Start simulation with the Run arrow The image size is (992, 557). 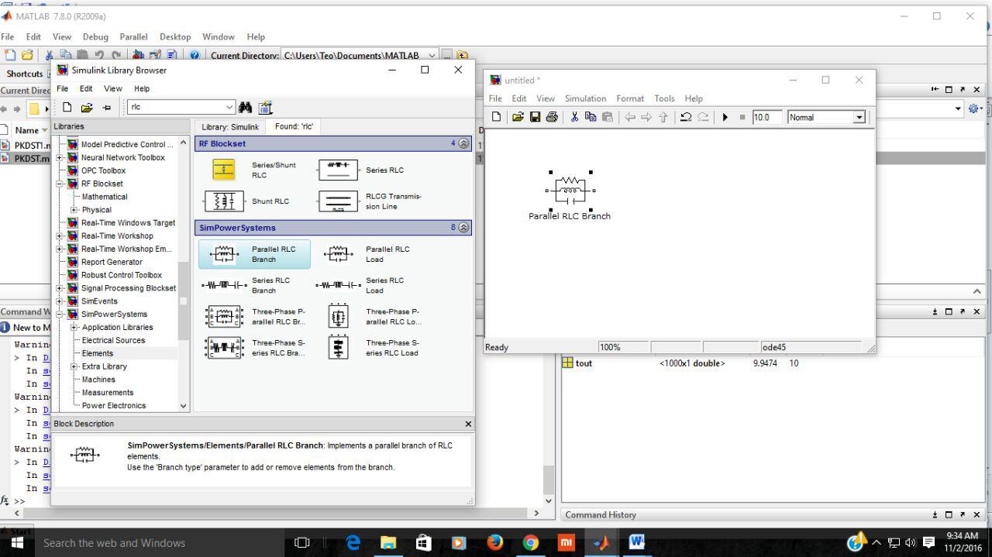tap(724, 117)
